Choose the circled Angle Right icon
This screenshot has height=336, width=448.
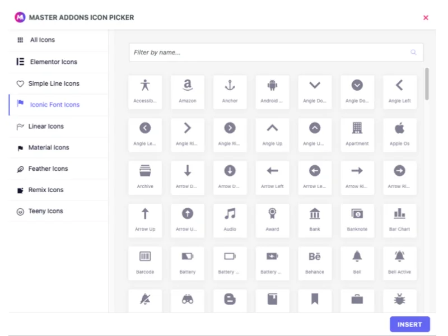[x=230, y=135]
